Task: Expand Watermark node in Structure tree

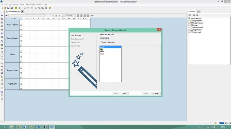Action: 189,32
